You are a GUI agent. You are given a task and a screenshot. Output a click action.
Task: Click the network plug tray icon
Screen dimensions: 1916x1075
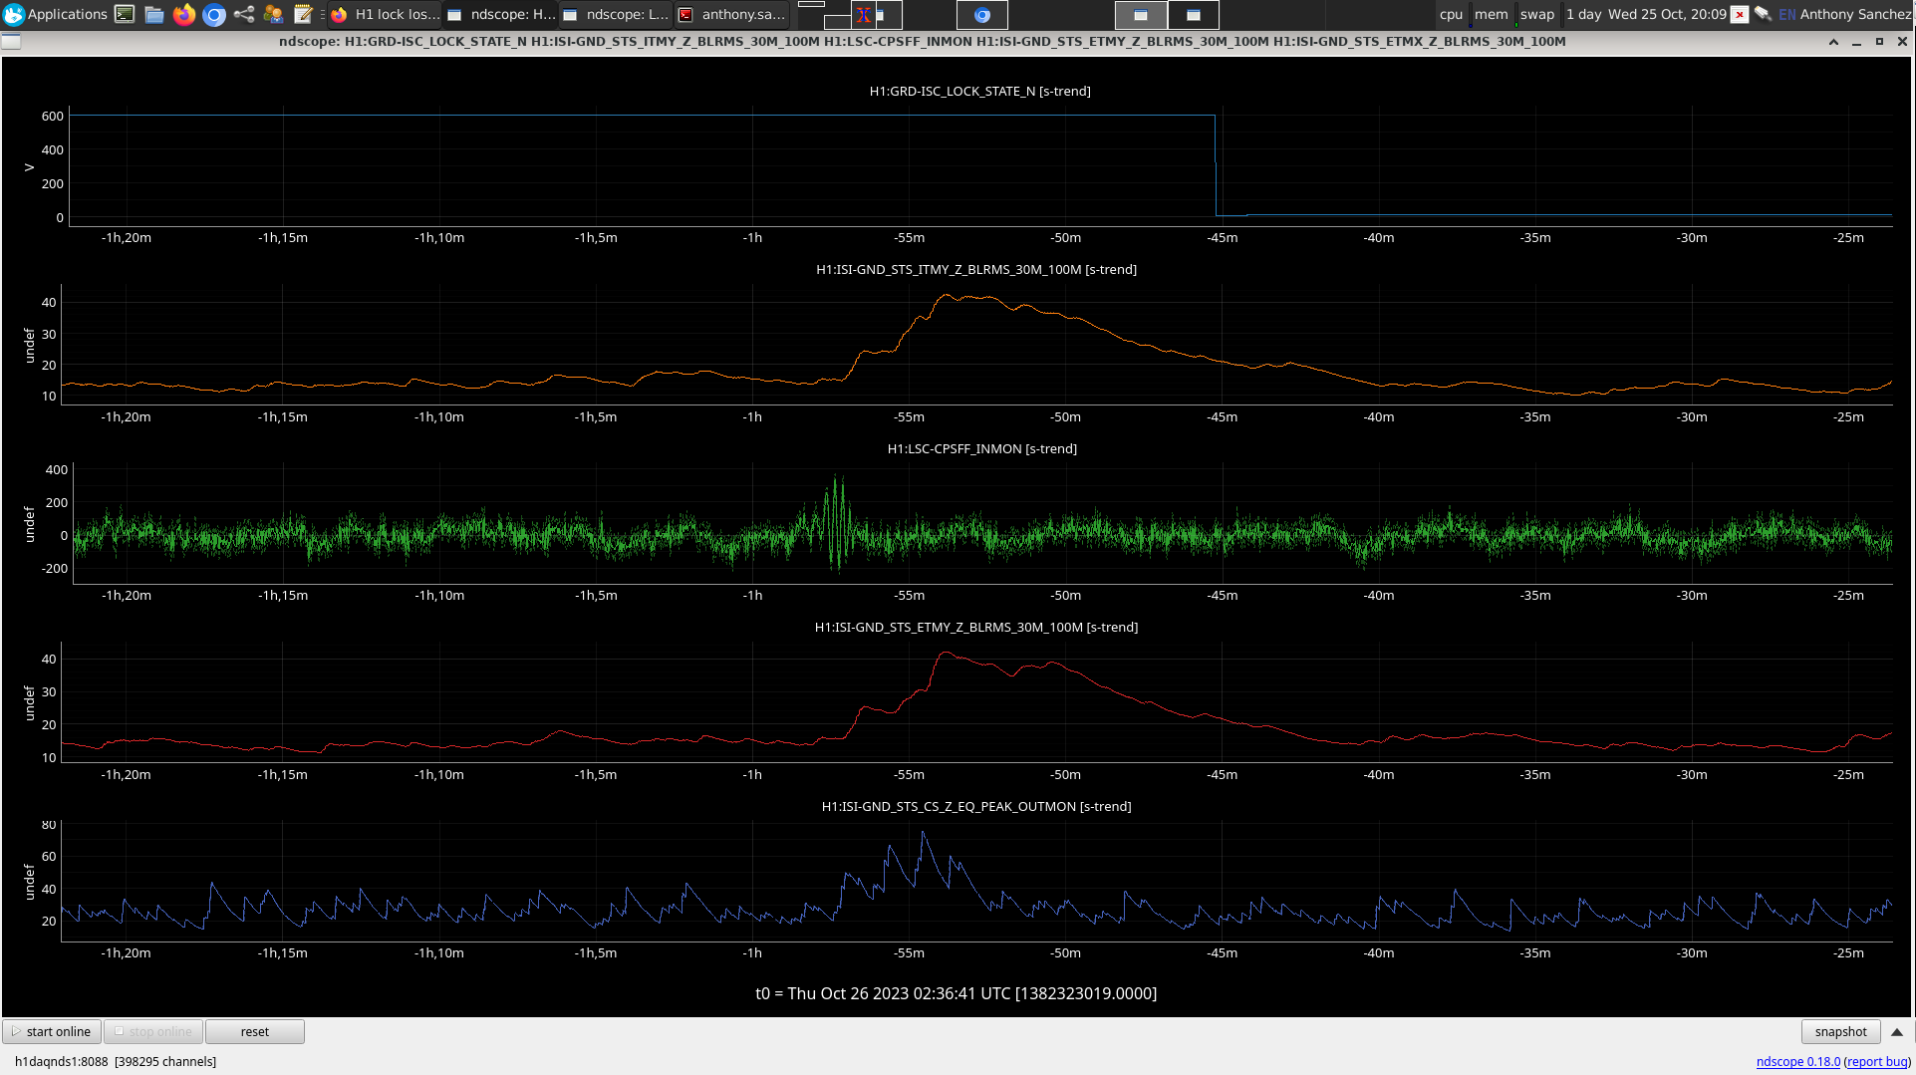click(x=1763, y=14)
